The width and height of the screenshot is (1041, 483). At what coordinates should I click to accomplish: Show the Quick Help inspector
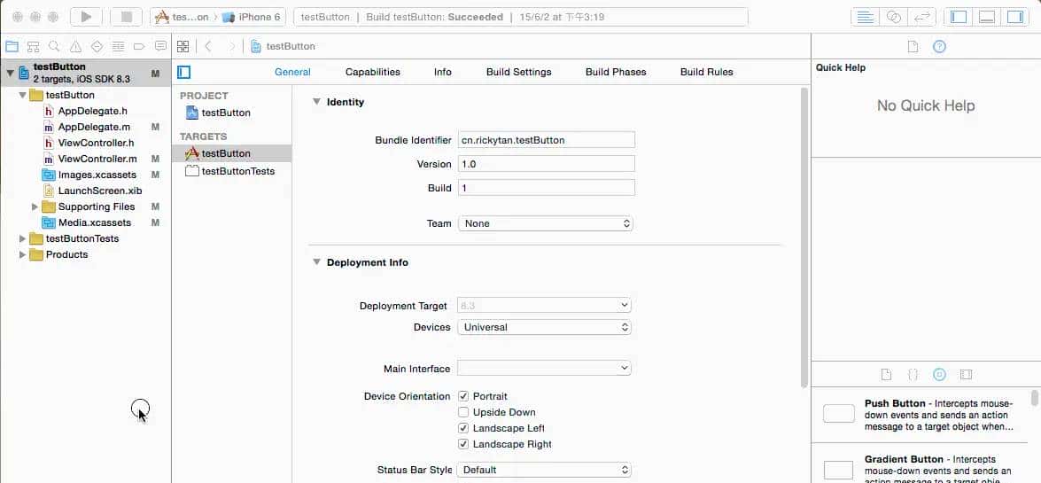coord(939,46)
